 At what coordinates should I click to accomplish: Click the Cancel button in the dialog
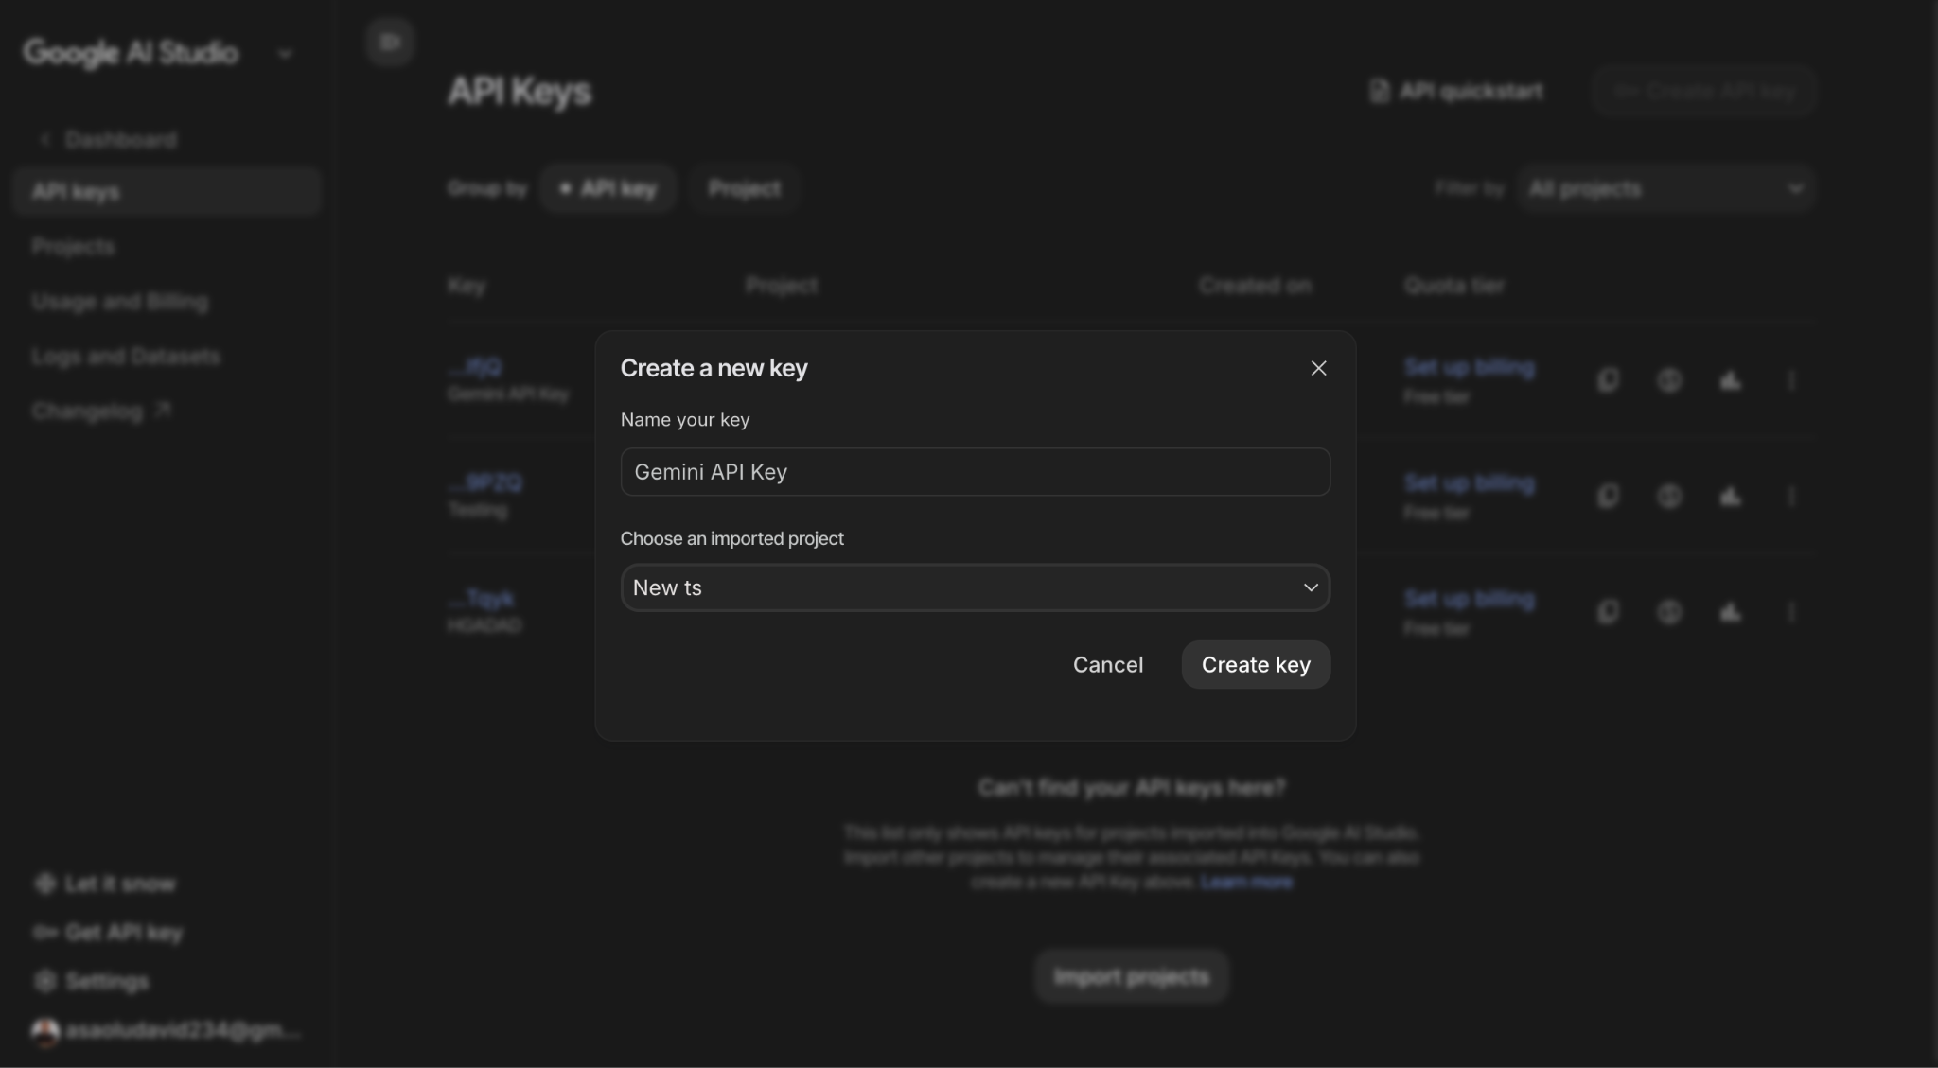1107,665
